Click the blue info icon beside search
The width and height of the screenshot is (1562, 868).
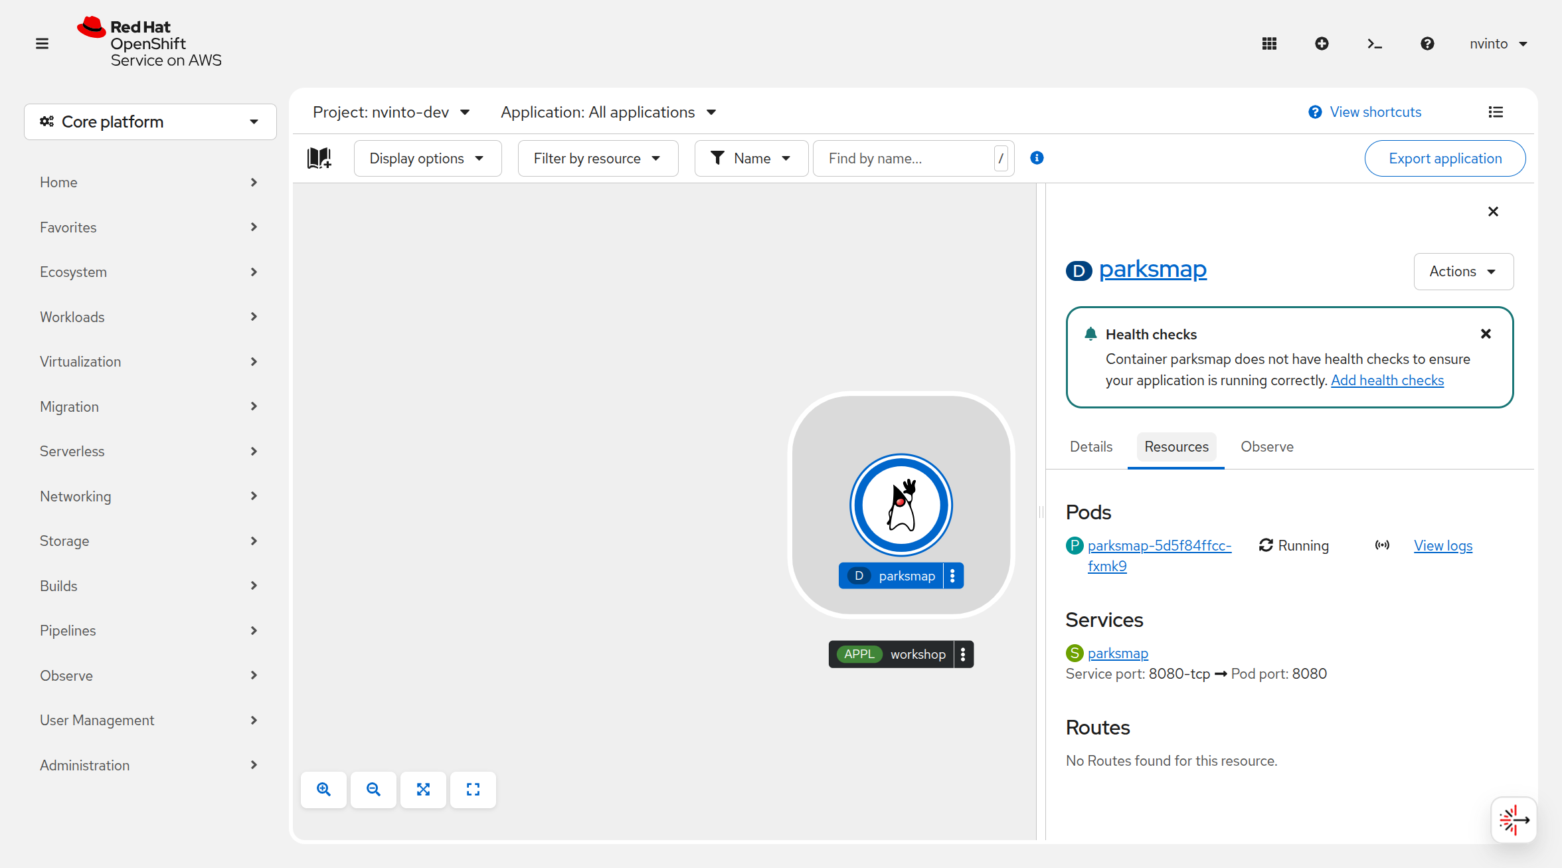1037,158
